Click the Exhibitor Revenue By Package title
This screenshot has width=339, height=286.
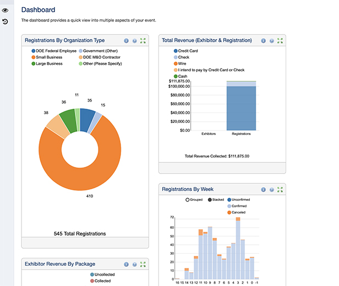click(60, 264)
